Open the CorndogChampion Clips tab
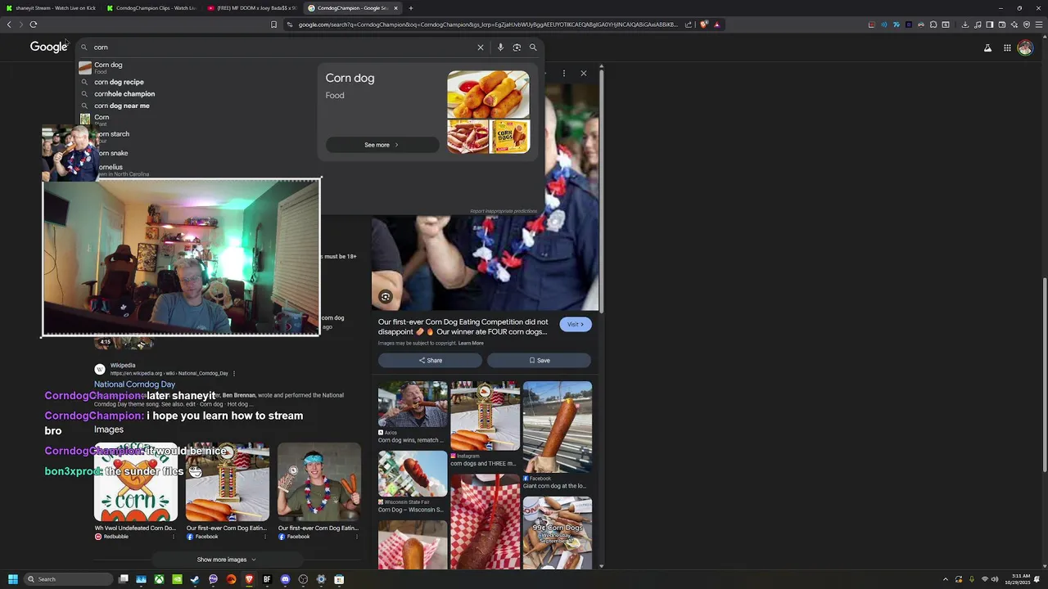This screenshot has height=589, width=1048. tap(151, 8)
